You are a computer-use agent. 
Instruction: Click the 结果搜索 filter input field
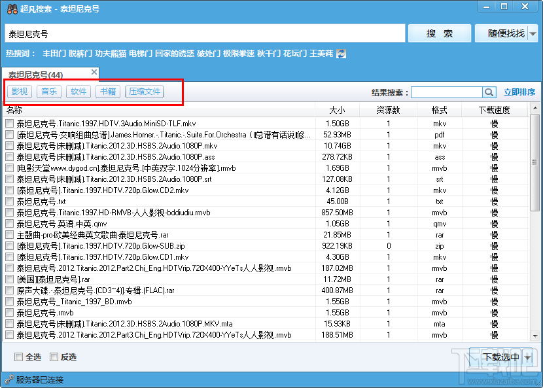click(447, 92)
